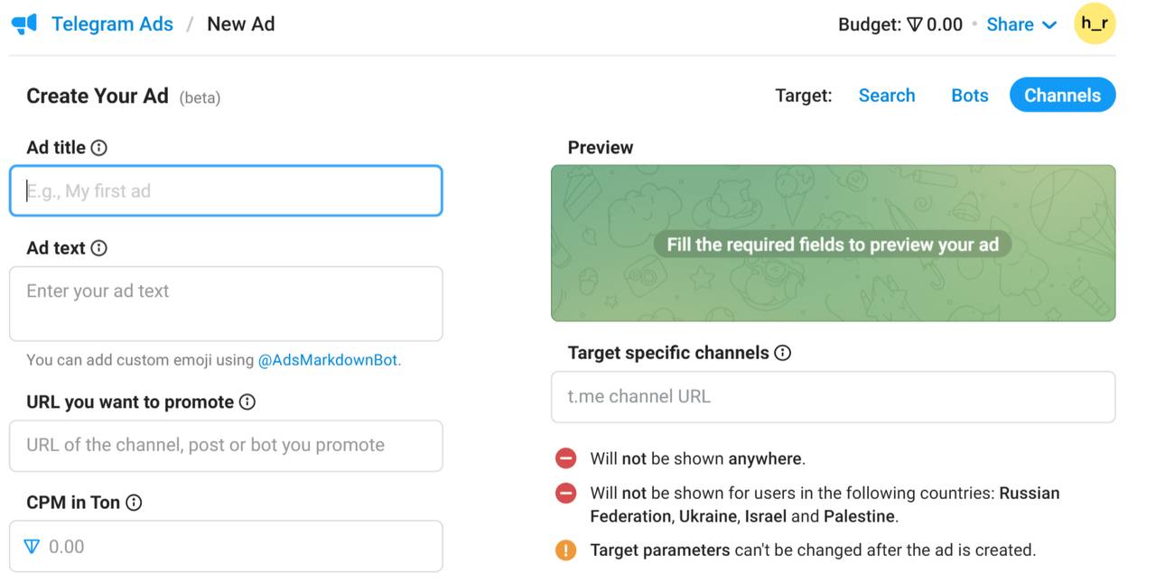
Task: Select the Search target tab
Action: coord(887,96)
